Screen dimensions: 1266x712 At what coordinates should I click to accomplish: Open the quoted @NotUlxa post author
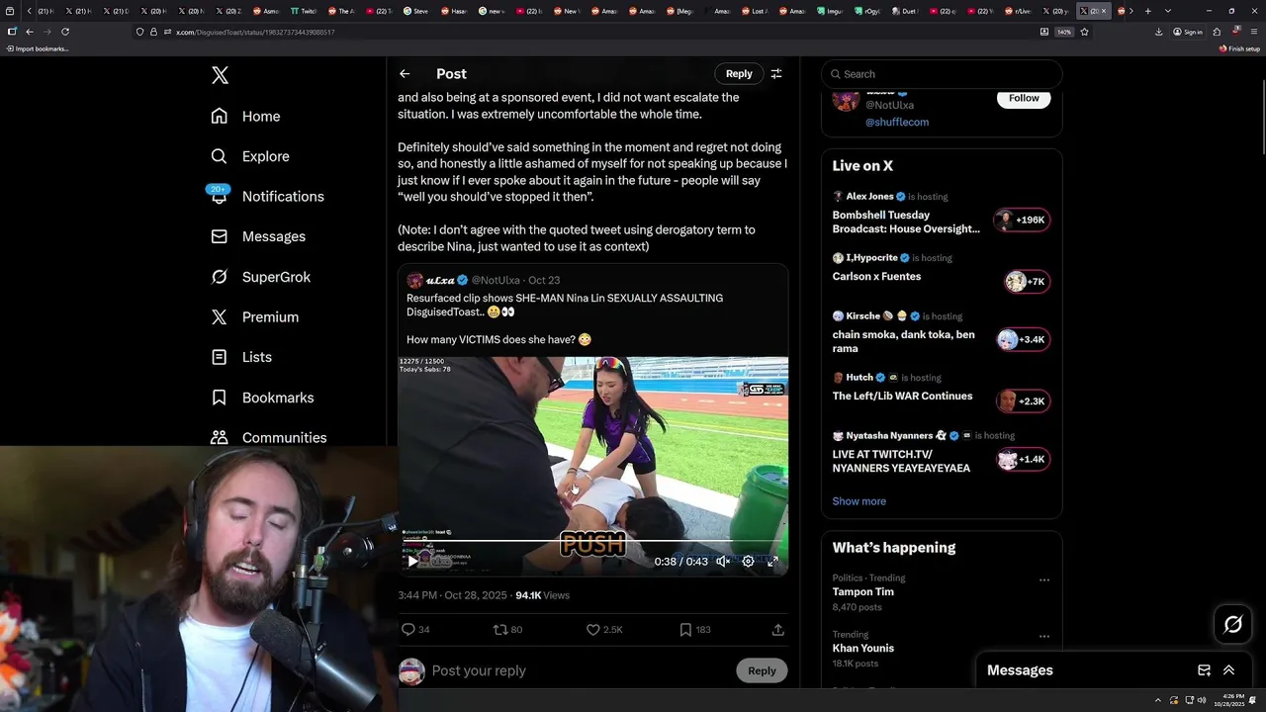pyautogui.click(x=497, y=281)
